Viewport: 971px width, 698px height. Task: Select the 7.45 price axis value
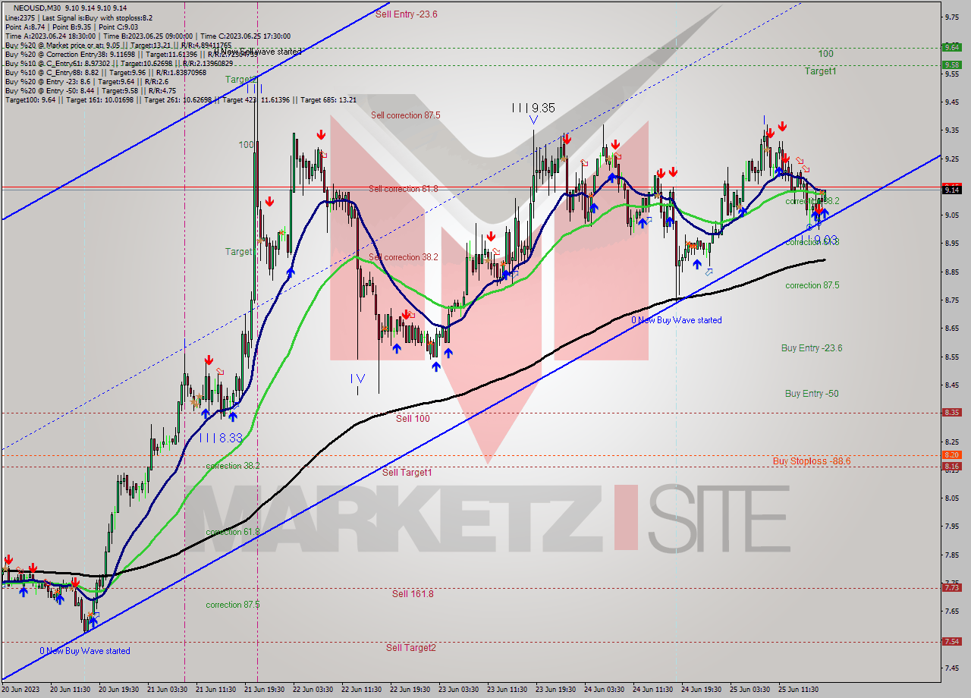click(951, 668)
